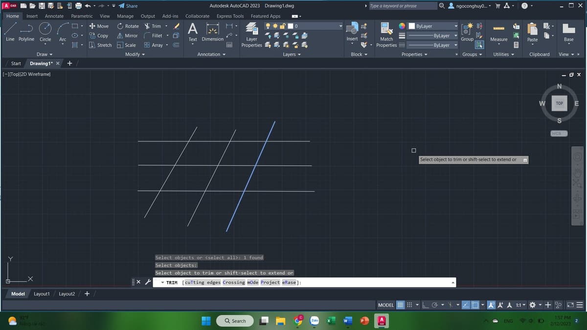Toggle polar tracking in status bar
This screenshot has width=587, height=330.
[434, 305]
